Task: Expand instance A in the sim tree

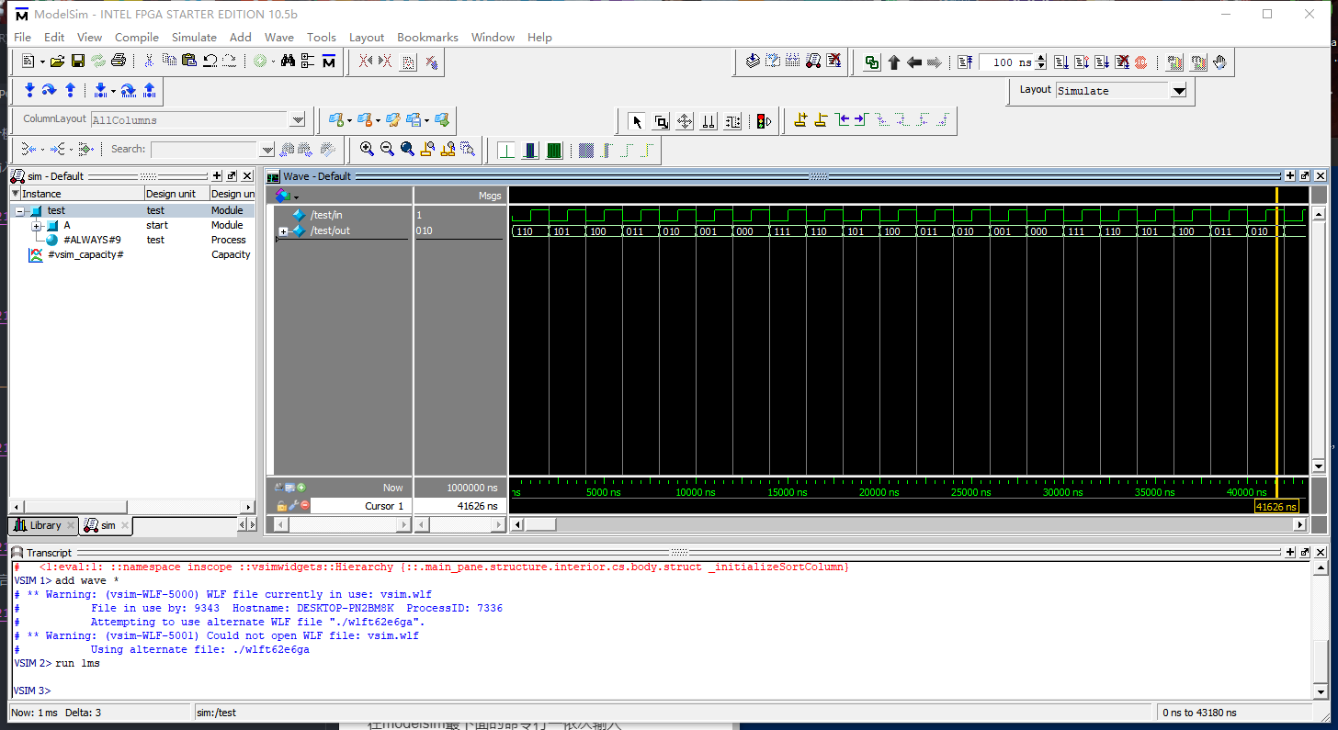Action: (37, 226)
